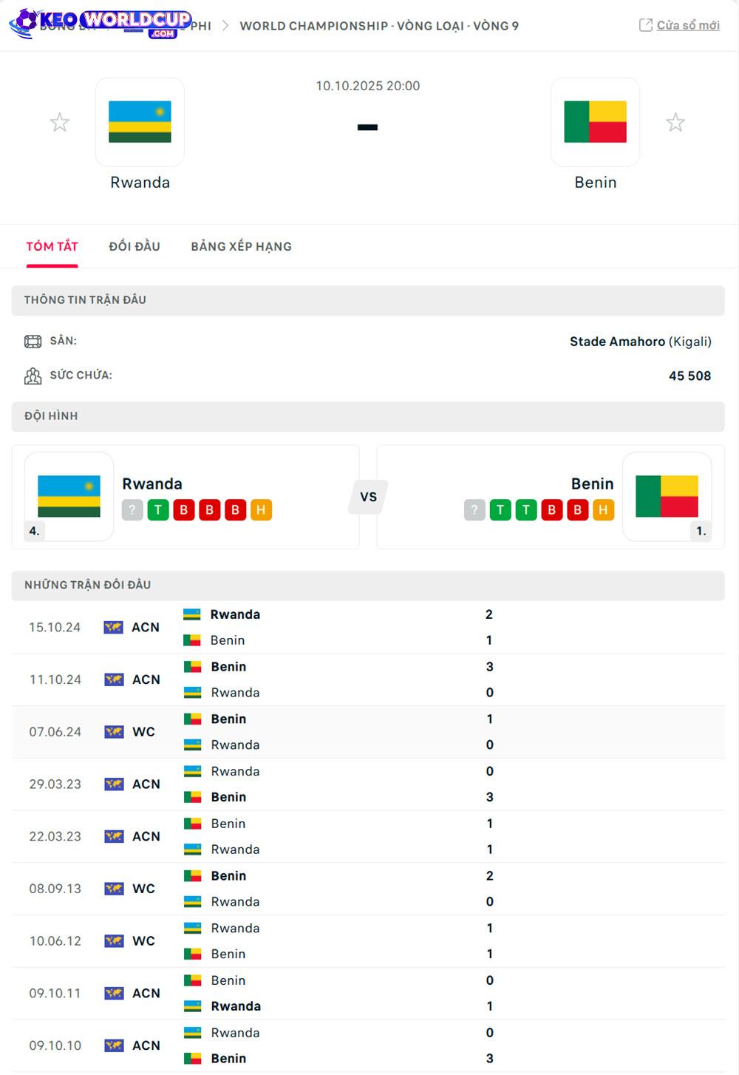Viewport: 739px width, 1075px height.
Task: Open the BẢNG XẾP HẠNG tab
Action: coord(241,246)
